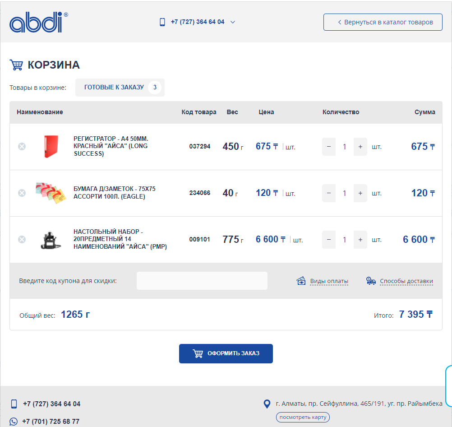Click the WhatsApp icon in the footer
This screenshot has height=427, width=452.
click(x=14, y=422)
